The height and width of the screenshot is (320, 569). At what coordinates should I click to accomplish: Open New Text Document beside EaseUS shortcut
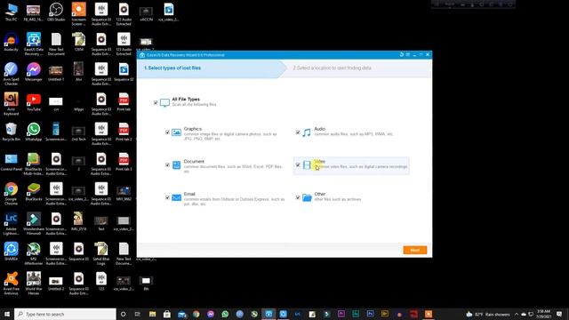[x=56, y=44]
